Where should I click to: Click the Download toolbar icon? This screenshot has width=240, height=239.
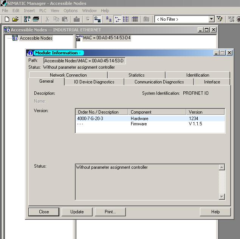pyautogui.click(x=77, y=19)
